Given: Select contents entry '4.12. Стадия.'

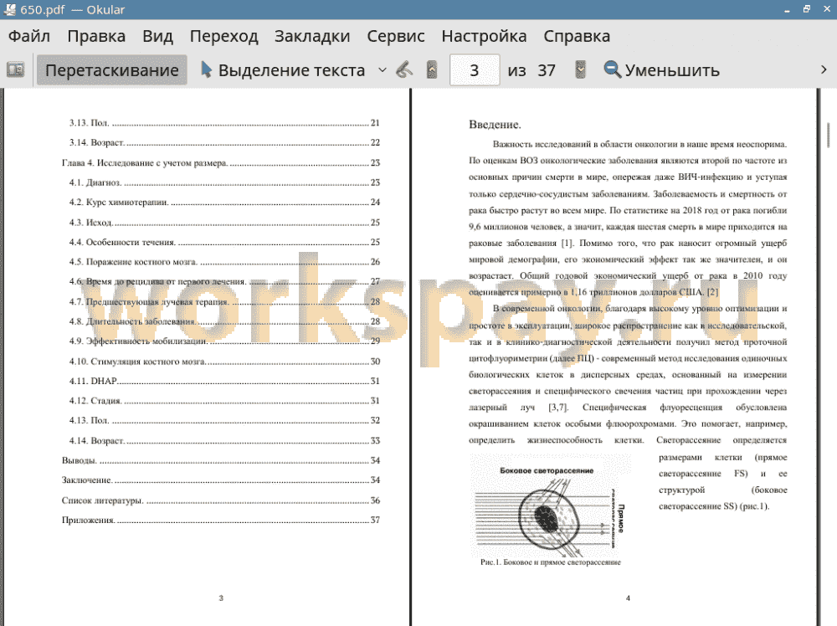Looking at the screenshot, I should coord(224,401).
